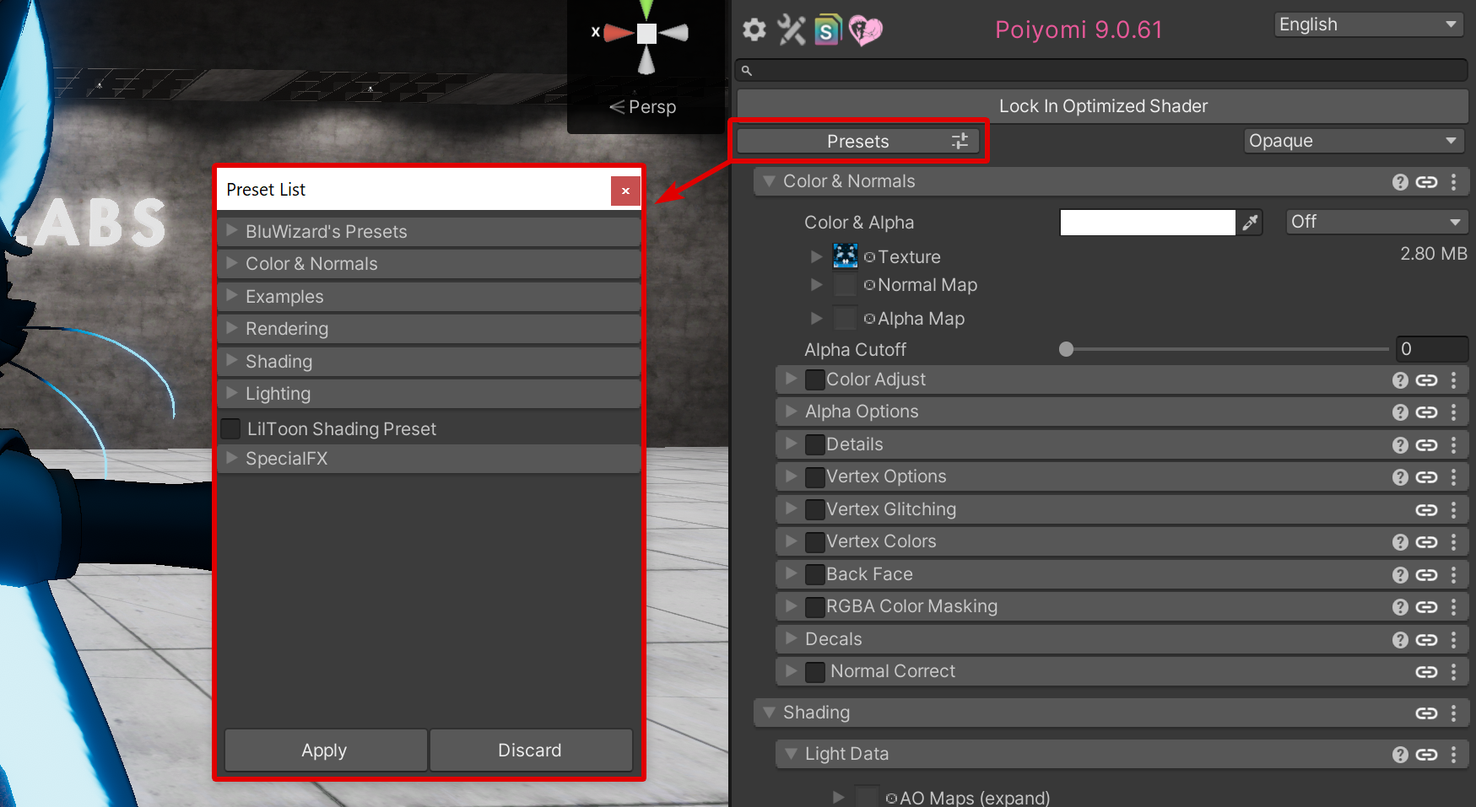
Task: Click the shader property search field
Action: click(x=1101, y=70)
